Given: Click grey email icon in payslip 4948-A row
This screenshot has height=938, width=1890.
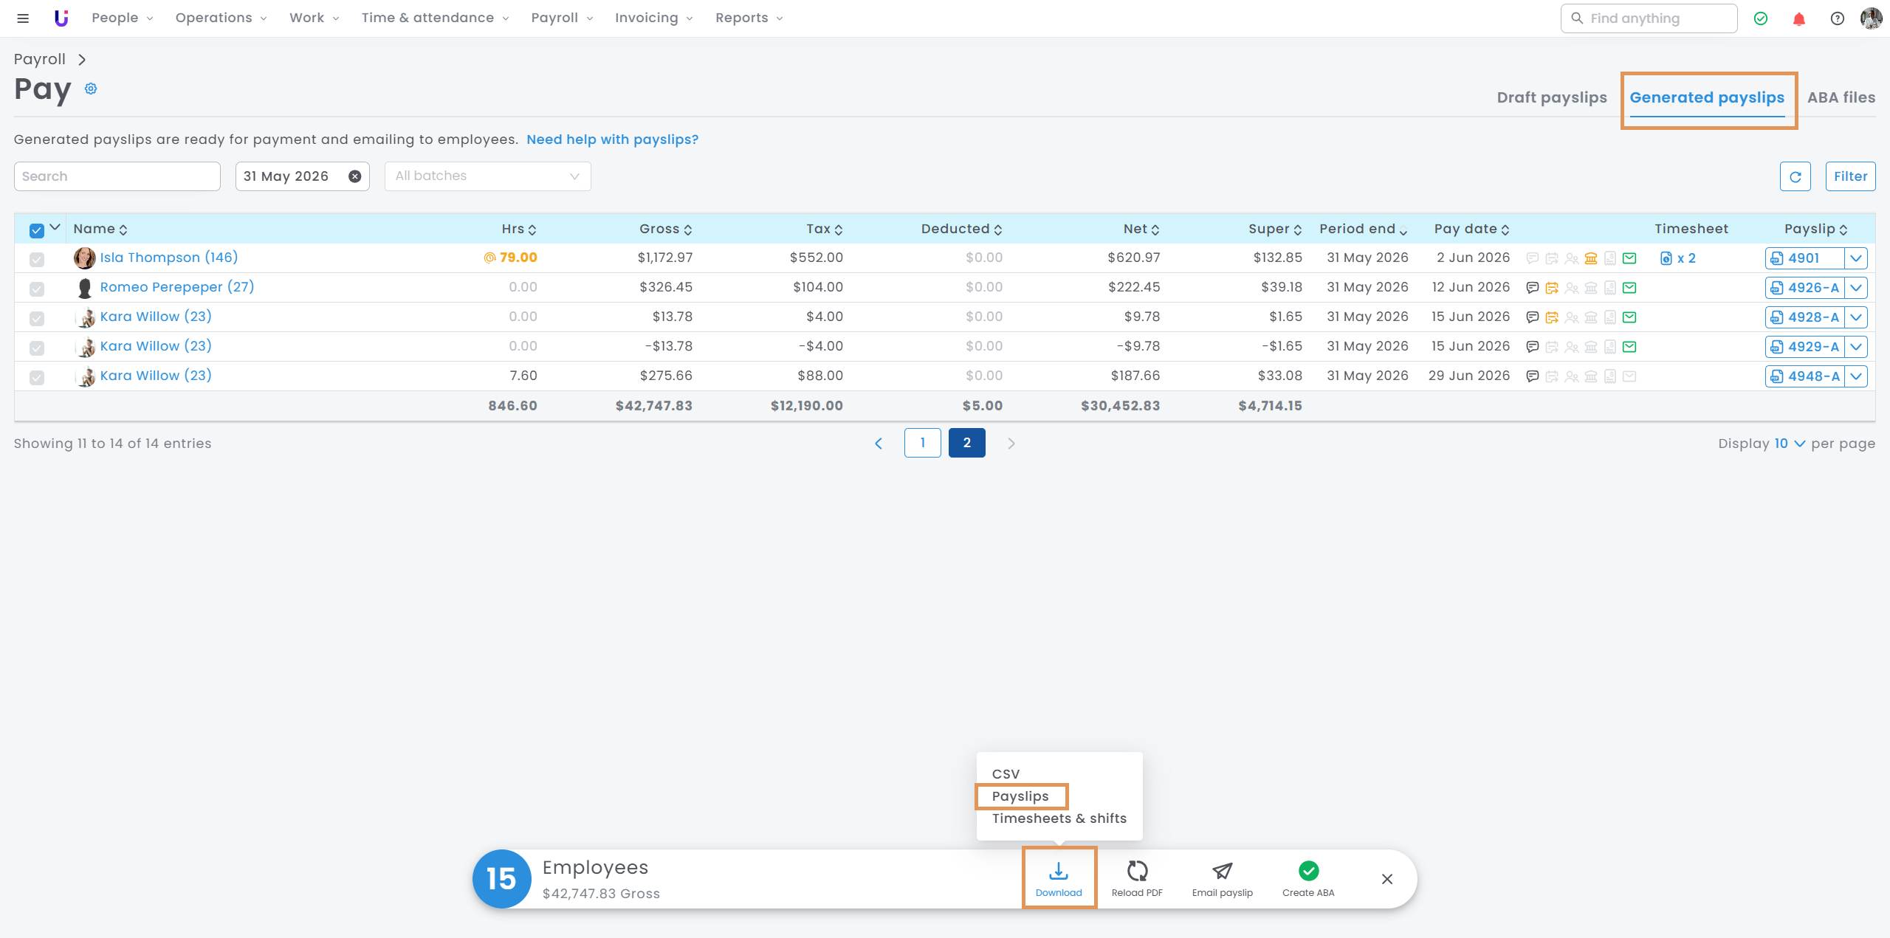Looking at the screenshot, I should [x=1629, y=376].
